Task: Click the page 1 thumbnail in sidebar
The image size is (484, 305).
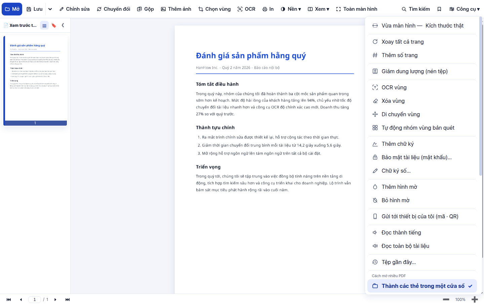Action: (35, 81)
